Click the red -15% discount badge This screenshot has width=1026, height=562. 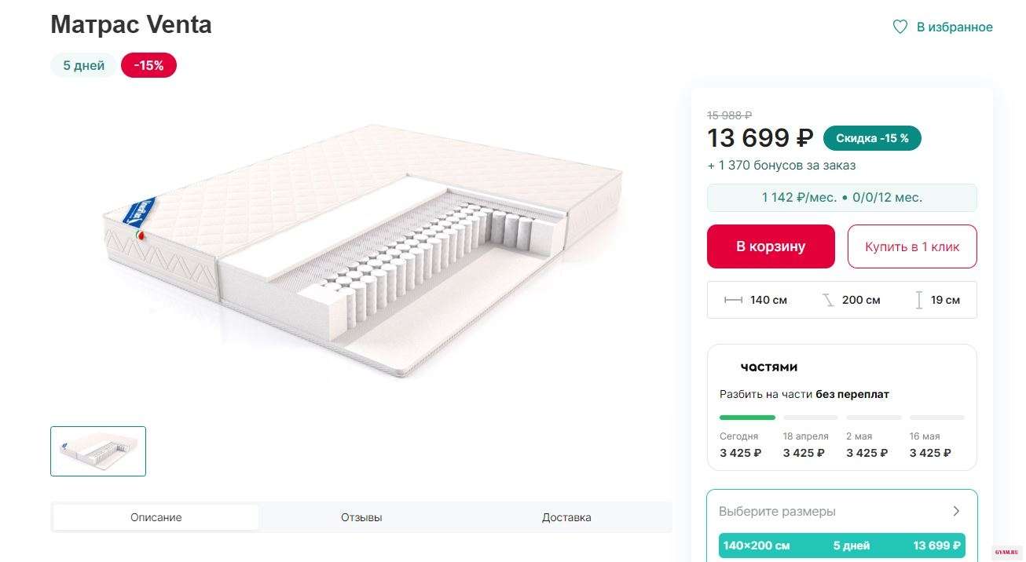148,66
